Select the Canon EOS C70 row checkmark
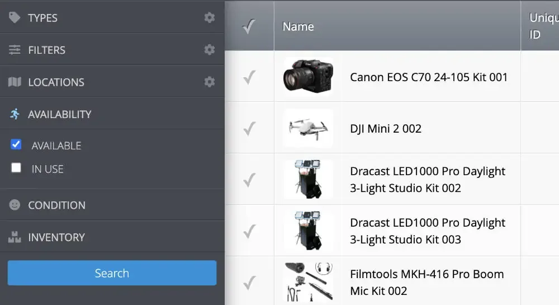Viewport: 559px width, 305px height. pos(249,77)
